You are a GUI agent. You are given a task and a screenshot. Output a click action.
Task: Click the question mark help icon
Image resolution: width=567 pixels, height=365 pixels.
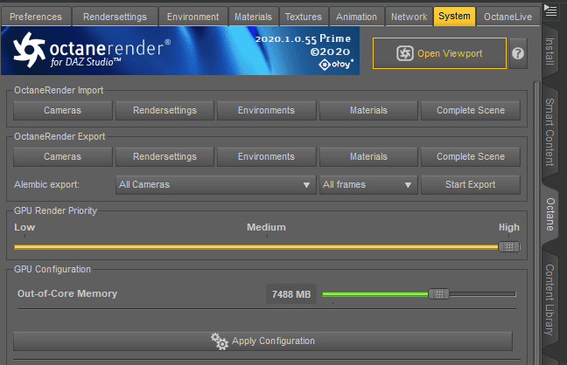518,53
